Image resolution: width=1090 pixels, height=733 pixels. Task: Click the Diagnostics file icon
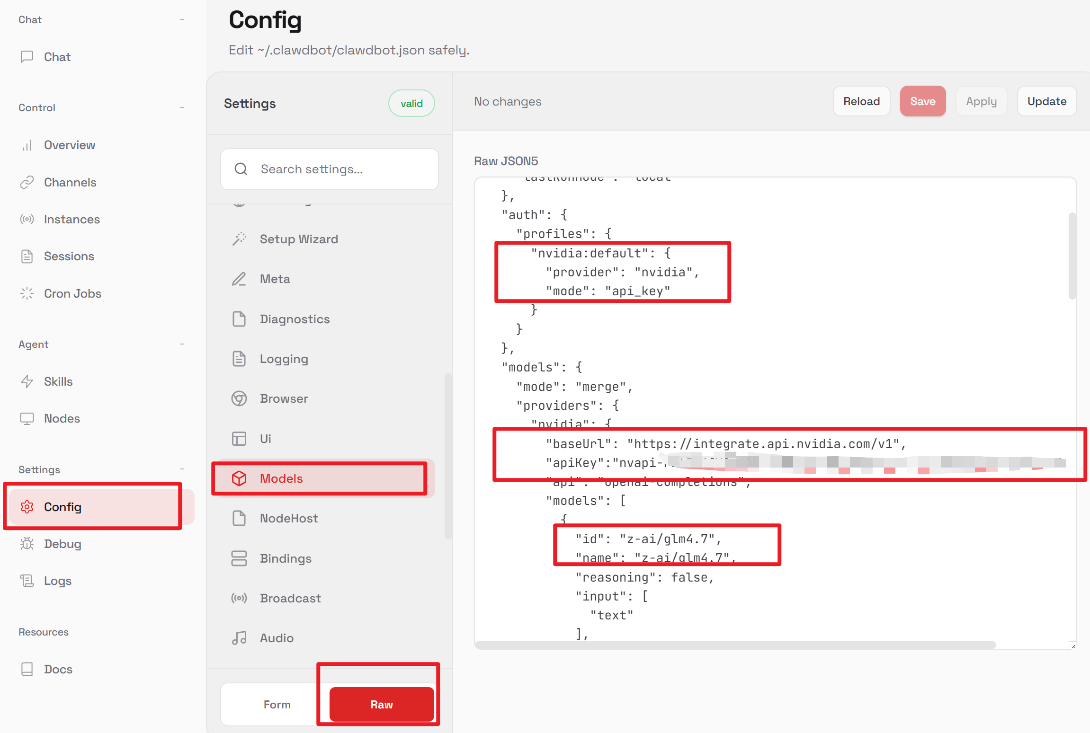(239, 319)
